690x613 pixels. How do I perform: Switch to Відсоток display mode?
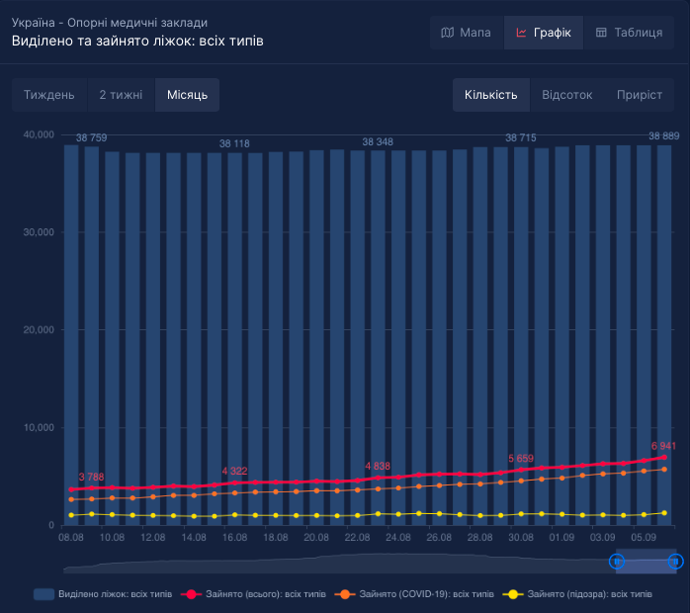click(x=567, y=95)
